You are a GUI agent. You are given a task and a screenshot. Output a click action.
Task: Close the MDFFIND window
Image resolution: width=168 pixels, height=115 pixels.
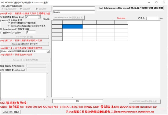point(164,2)
